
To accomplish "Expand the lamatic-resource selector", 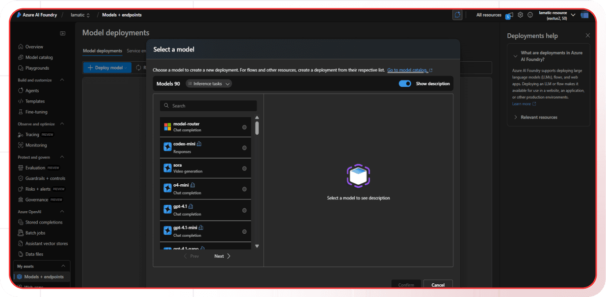I will (x=573, y=15).
